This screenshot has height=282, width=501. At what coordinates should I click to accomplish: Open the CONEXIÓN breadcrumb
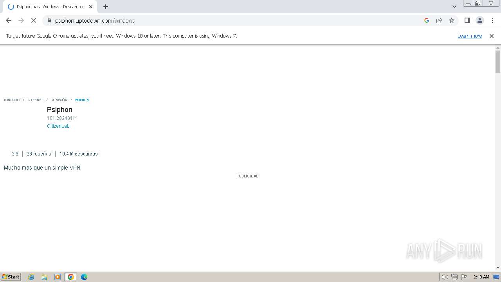pyautogui.click(x=59, y=100)
